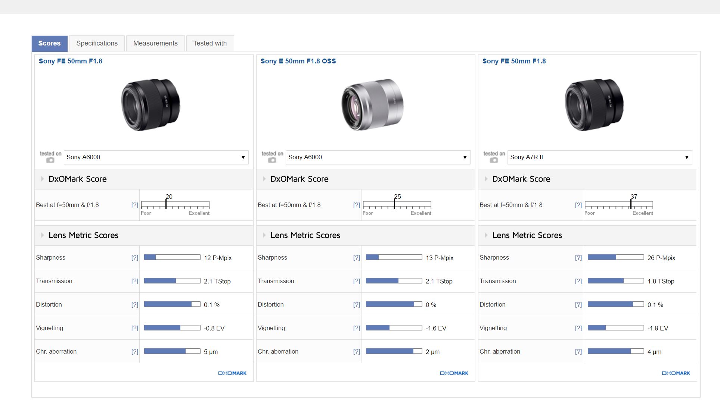The width and height of the screenshot is (720, 414).
Task: Click the DxOMark score scale showing 37
Action: coord(619,205)
